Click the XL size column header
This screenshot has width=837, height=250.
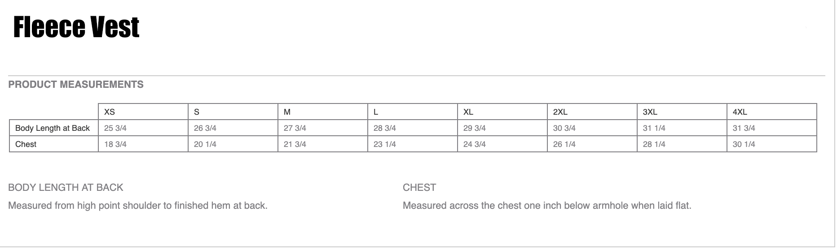click(468, 112)
